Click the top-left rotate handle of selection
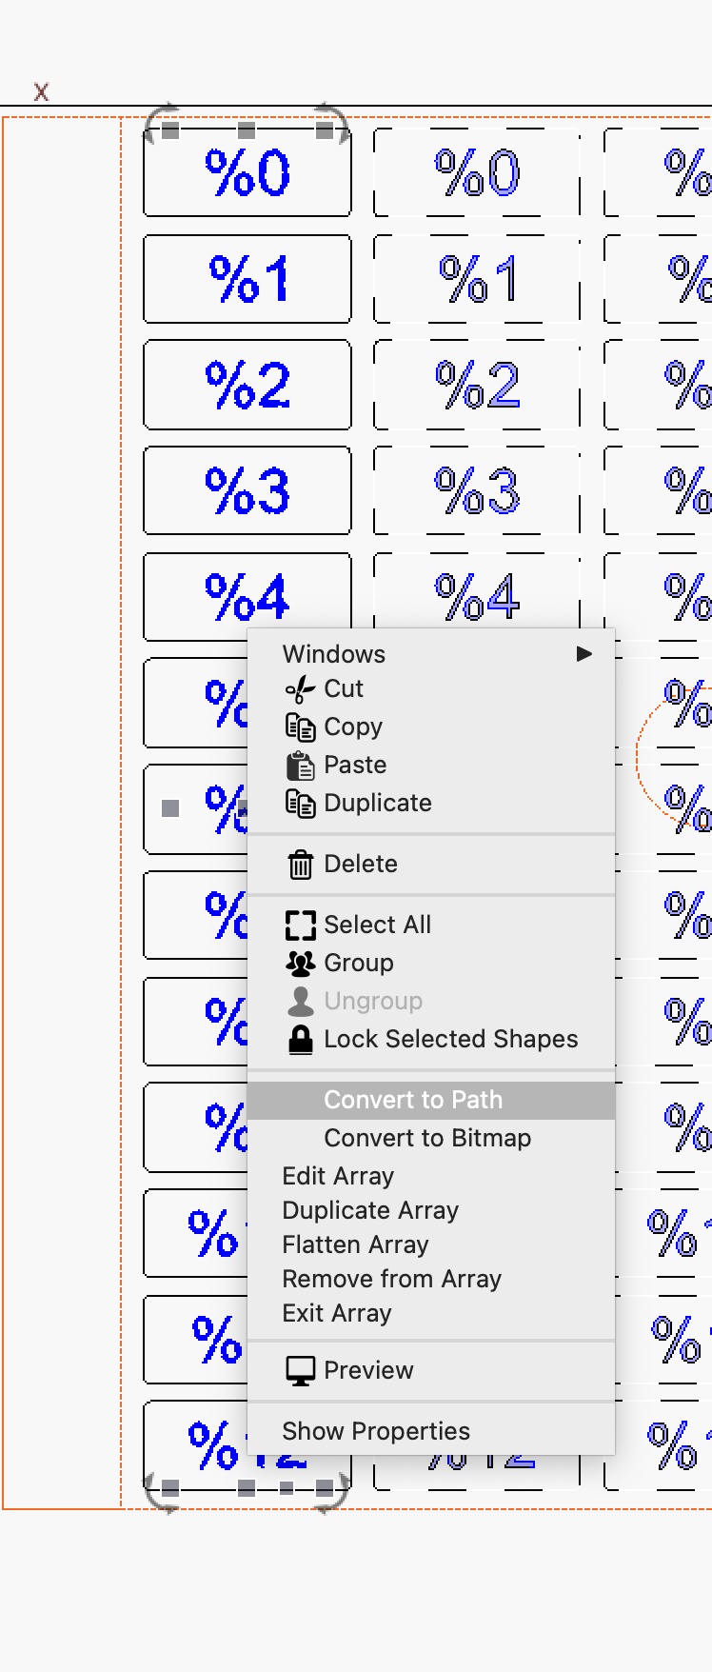This screenshot has height=1672, width=712. (x=158, y=119)
